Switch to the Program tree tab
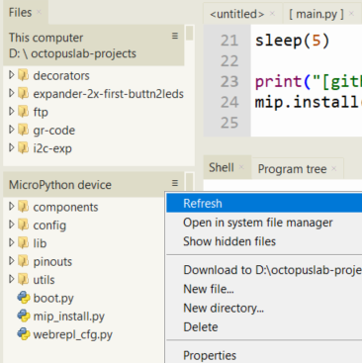 pyautogui.click(x=292, y=169)
